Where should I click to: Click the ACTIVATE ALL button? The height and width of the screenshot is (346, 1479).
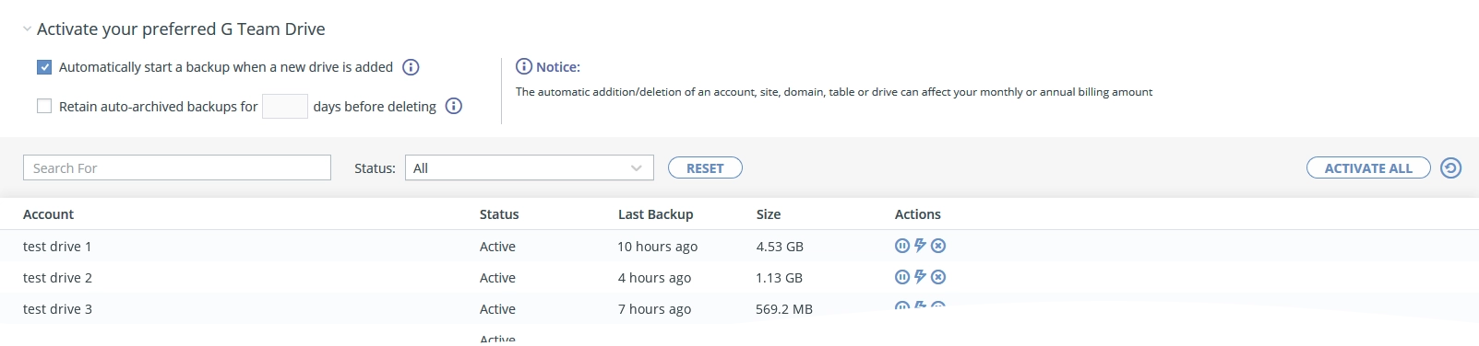[x=1368, y=168]
